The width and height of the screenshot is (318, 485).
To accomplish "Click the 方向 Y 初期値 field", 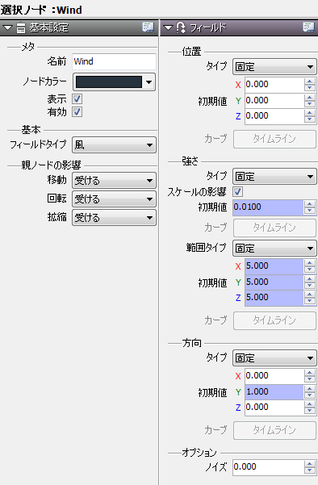I will click(x=274, y=391).
